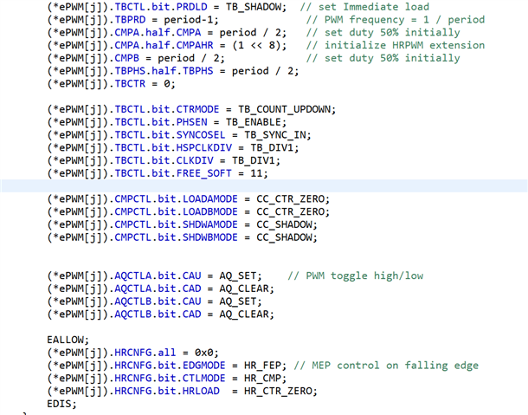Screen dimensions: 528x415
Task: Click PHSEN bit field name
Action: click(x=191, y=122)
